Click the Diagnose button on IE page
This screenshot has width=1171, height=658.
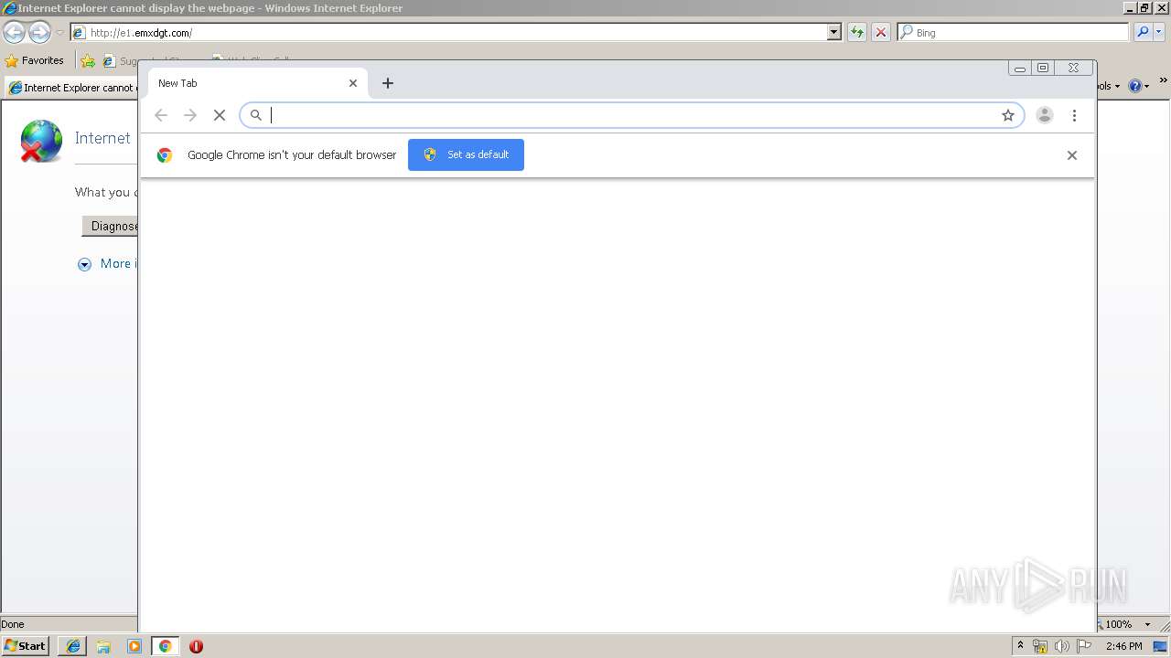click(111, 226)
